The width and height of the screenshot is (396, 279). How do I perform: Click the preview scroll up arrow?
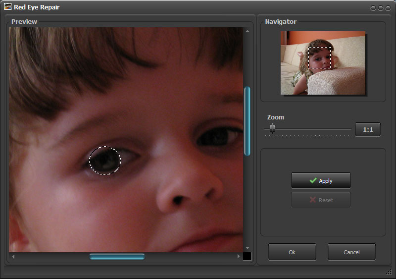[x=247, y=31]
